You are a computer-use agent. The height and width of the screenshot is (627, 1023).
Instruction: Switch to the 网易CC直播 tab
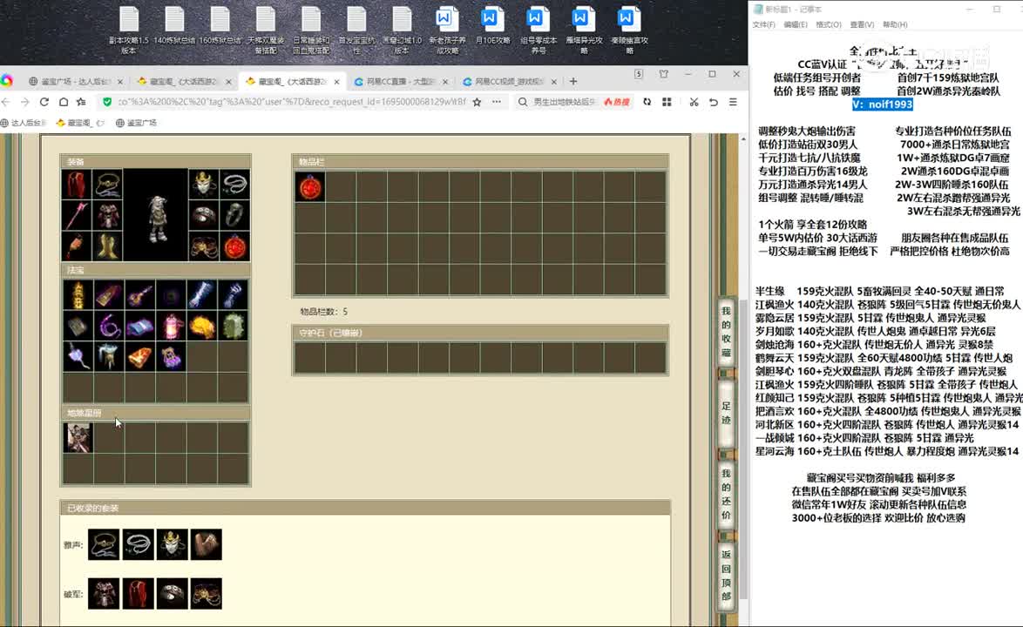[401, 82]
